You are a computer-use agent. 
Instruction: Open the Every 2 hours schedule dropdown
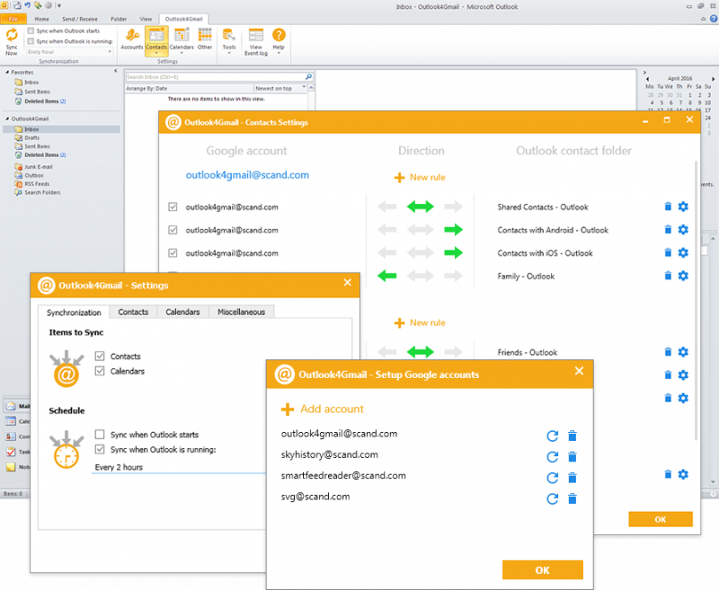(x=179, y=467)
